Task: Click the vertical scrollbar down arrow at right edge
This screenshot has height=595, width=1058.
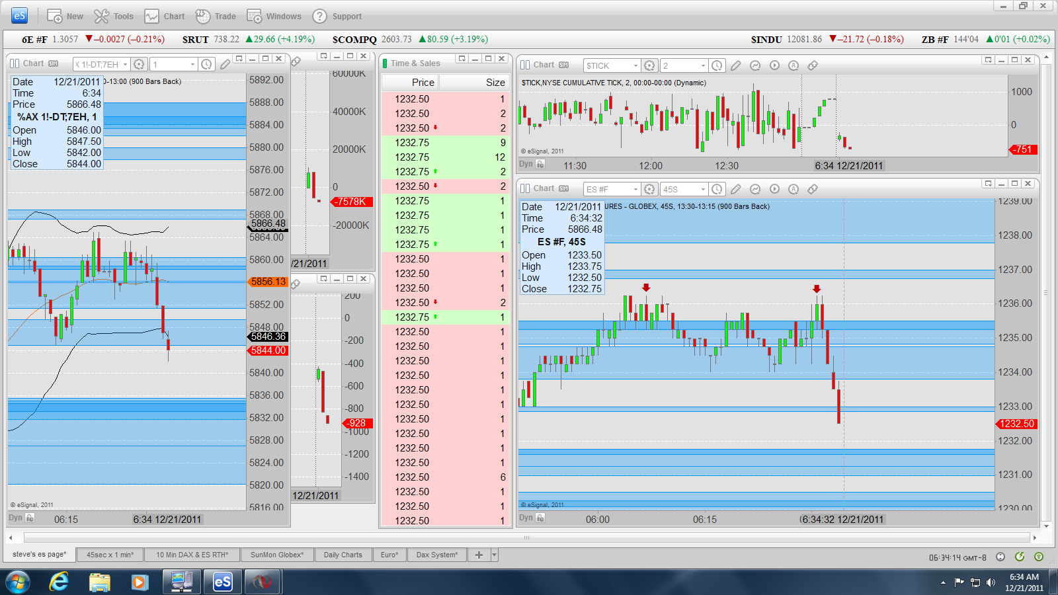Action: (1045, 526)
